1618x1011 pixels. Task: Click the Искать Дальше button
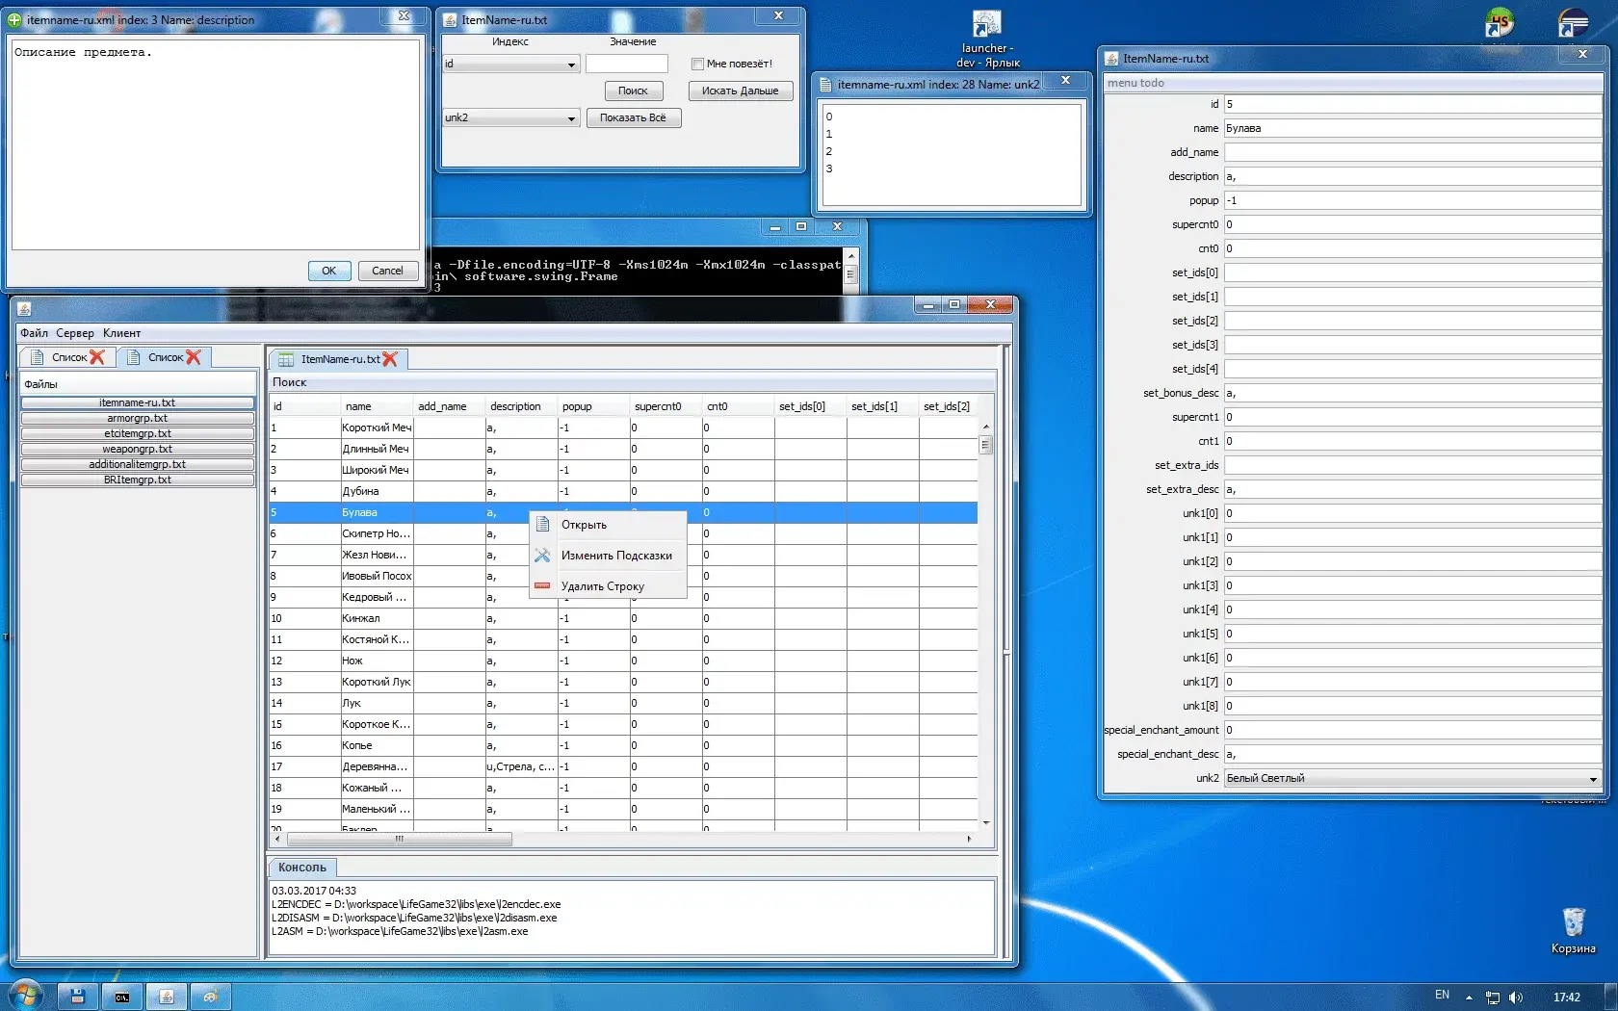pos(740,91)
